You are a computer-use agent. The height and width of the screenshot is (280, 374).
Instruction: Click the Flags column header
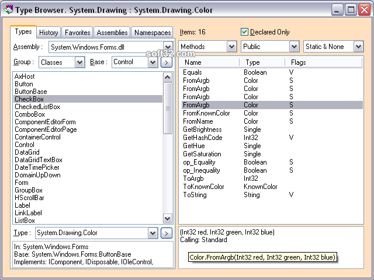click(324, 62)
